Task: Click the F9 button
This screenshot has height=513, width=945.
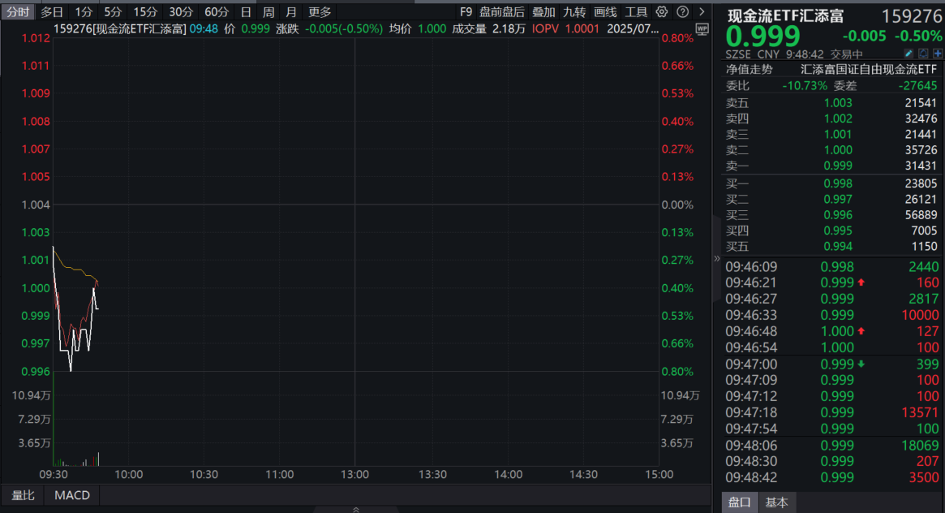Action: pos(466,12)
